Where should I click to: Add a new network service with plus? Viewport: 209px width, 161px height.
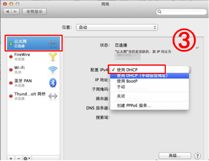pos(11,158)
